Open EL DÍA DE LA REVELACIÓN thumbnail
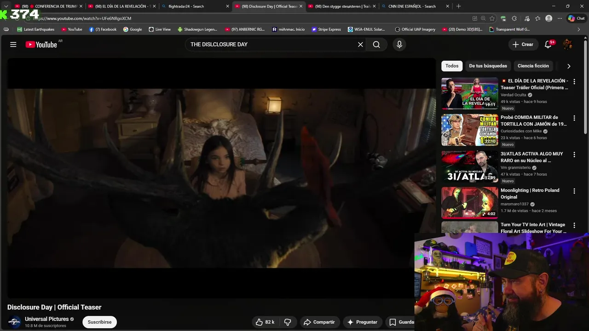 pyautogui.click(x=469, y=93)
